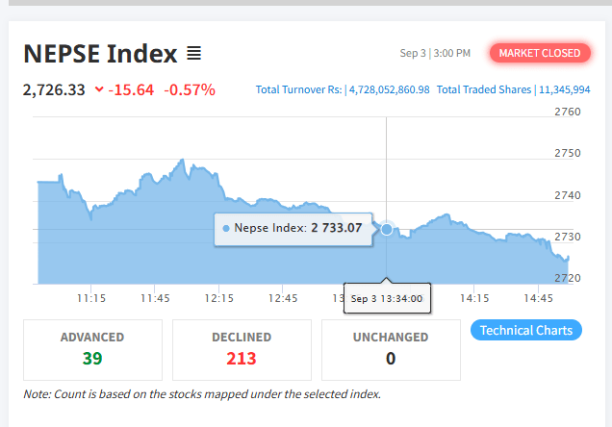This screenshot has height=427, width=612.
Task: Click the note about stock count mapping
Action: pyautogui.click(x=202, y=394)
